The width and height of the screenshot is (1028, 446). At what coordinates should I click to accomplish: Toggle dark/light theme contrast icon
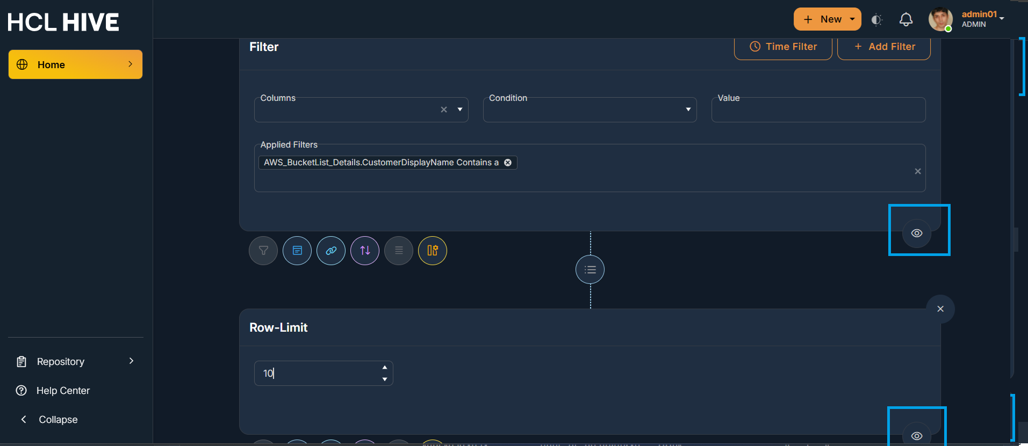click(876, 20)
